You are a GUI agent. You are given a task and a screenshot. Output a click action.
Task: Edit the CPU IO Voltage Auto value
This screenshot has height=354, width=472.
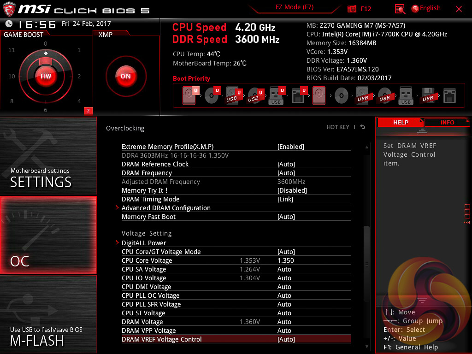(x=284, y=278)
